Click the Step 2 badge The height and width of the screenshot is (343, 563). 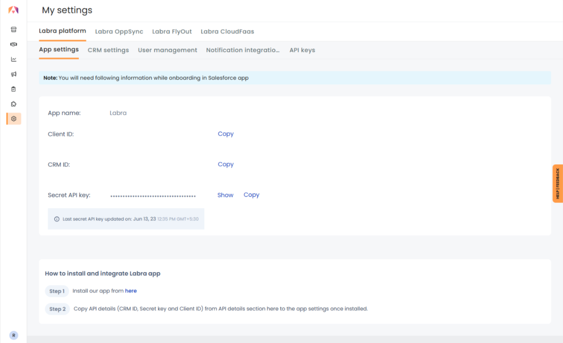click(57, 309)
